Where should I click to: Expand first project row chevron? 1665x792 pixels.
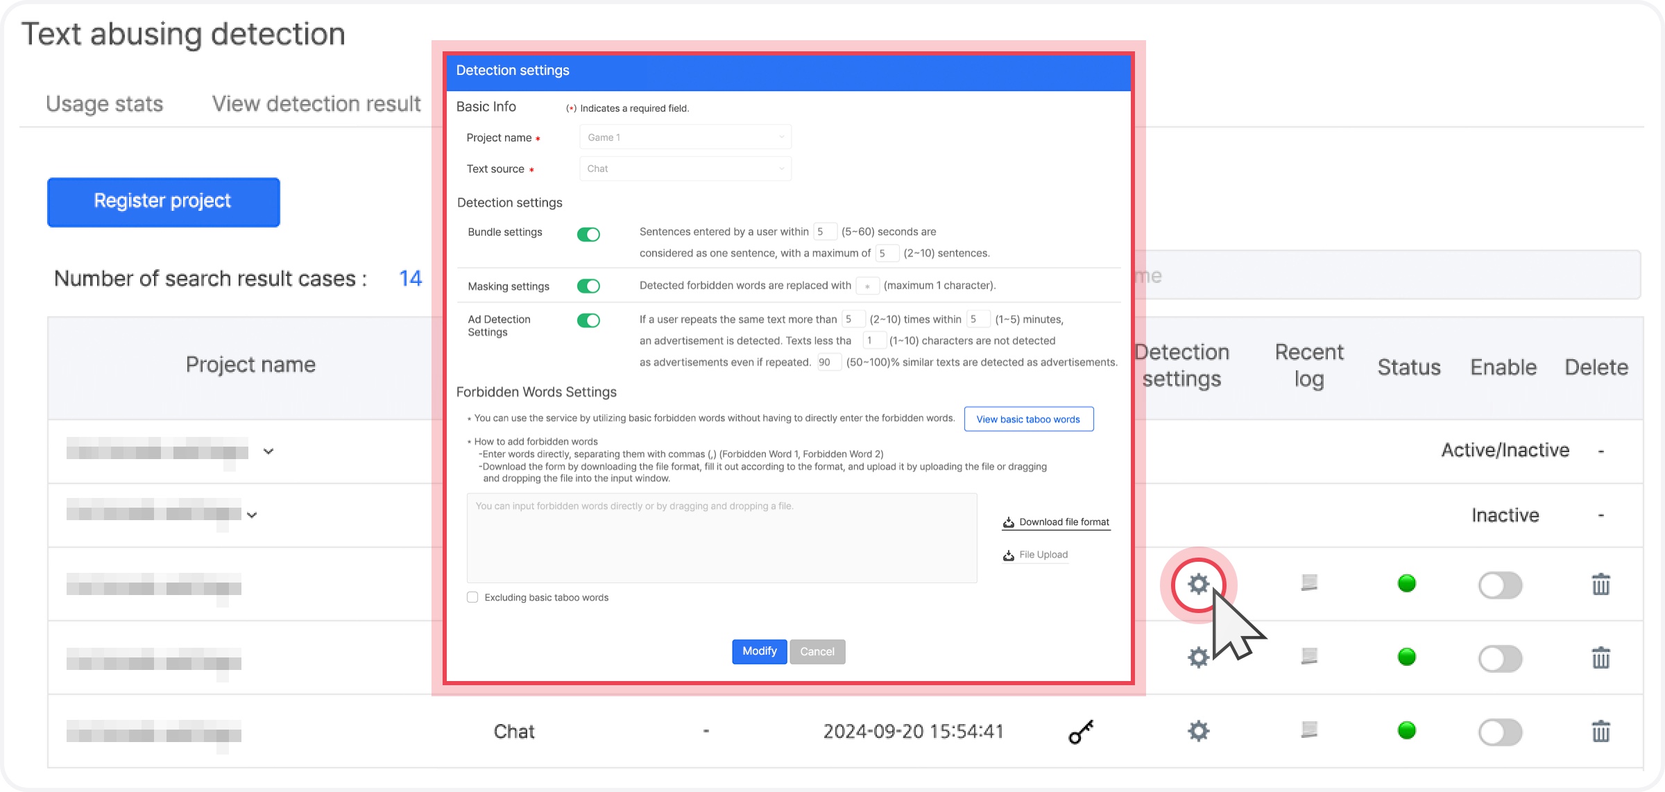(x=268, y=451)
